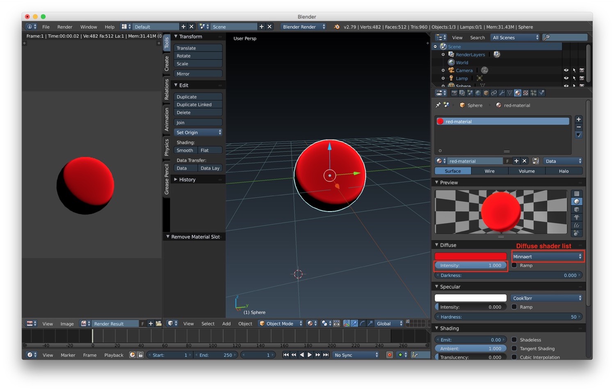Enable the Specular Ramp checkbox
614x391 pixels.
point(514,307)
